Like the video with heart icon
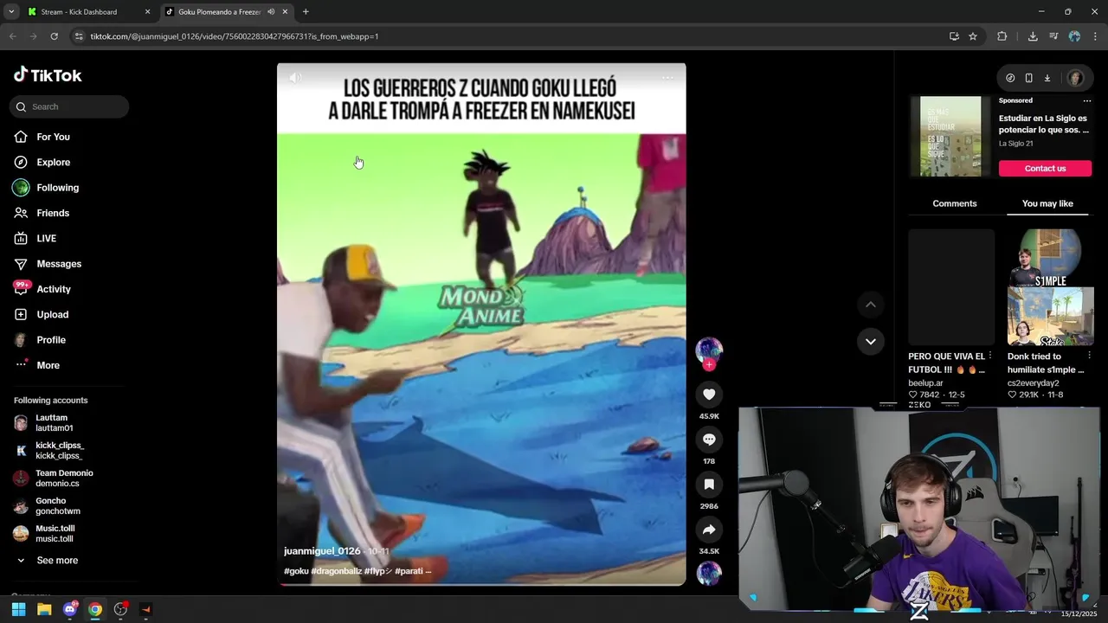 709,395
